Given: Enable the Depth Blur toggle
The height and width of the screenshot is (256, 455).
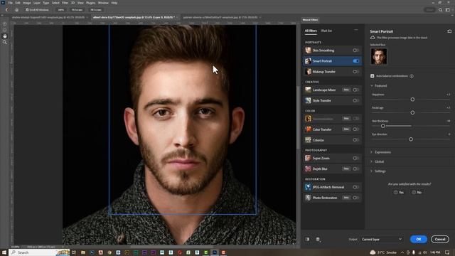Looking at the screenshot, I should (355, 169).
